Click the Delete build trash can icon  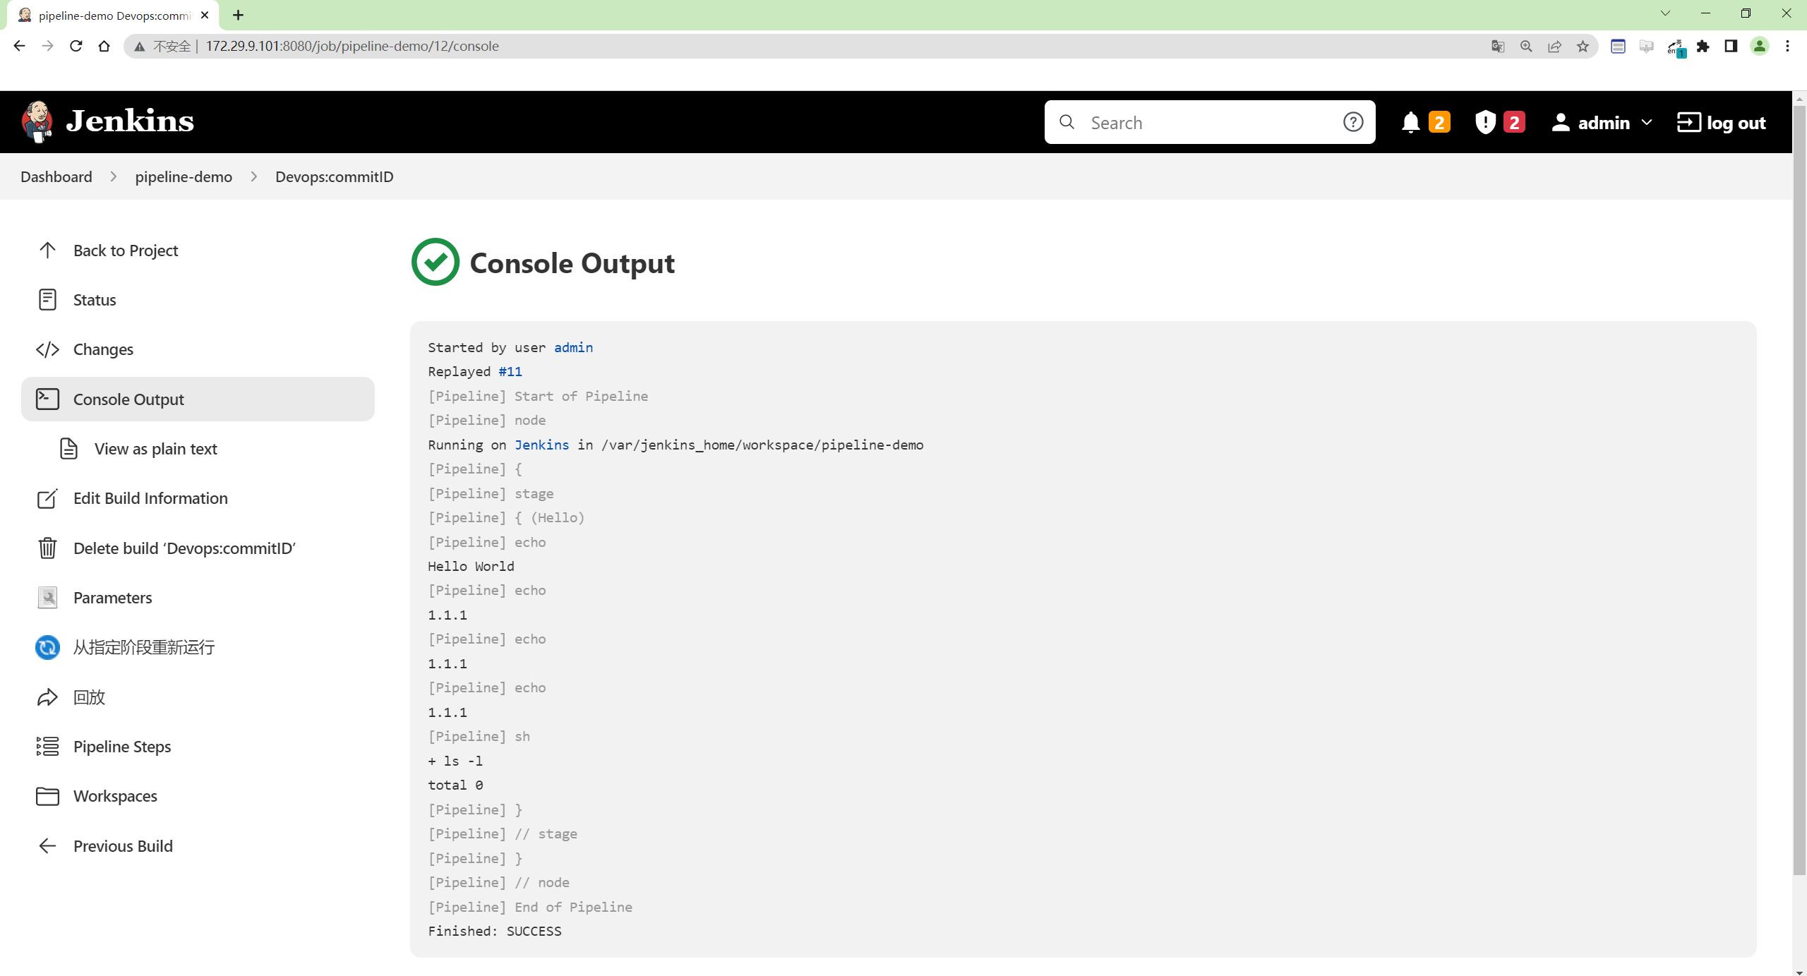[47, 548]
